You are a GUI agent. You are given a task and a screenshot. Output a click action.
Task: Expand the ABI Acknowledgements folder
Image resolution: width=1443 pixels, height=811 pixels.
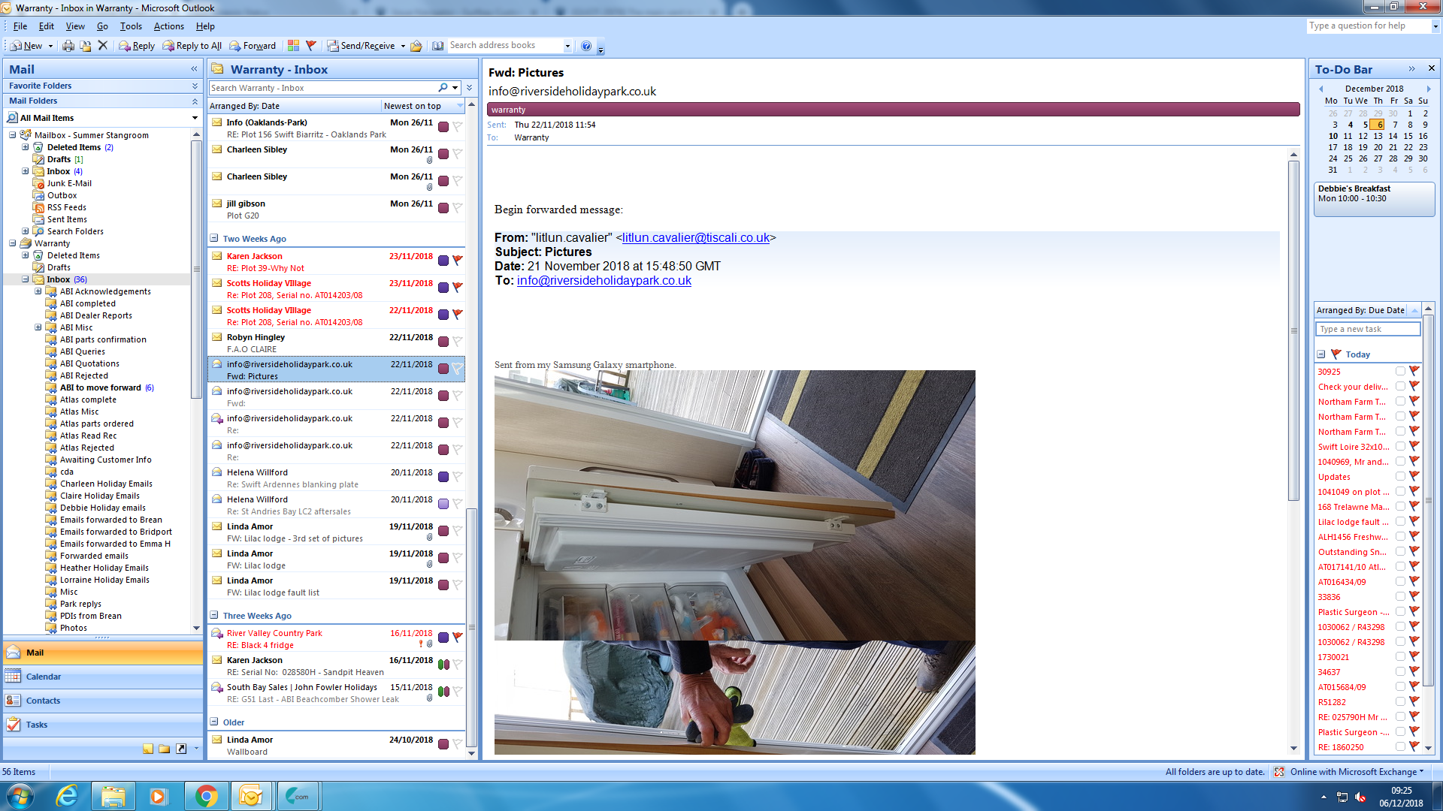[38, 291]
